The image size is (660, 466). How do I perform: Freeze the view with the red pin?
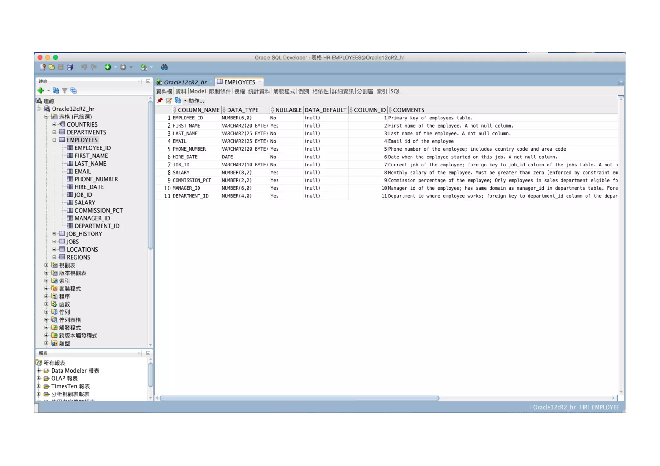click(160, 100)
